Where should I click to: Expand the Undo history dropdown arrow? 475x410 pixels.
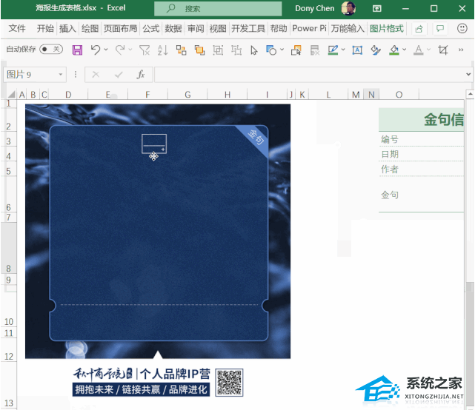(x=106, y=49)
